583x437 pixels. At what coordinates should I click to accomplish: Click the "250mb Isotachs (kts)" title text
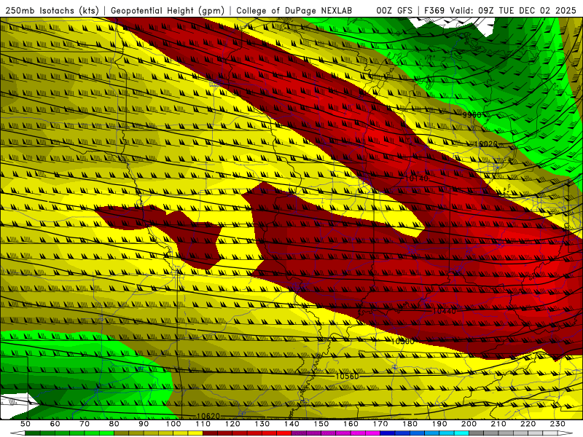(52, 11)
